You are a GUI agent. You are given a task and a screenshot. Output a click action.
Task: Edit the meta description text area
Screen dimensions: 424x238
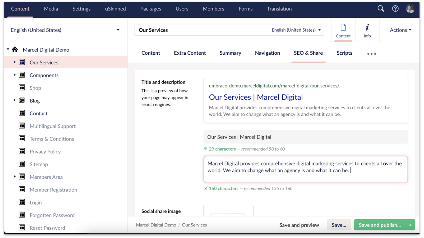tap(305, 169)
